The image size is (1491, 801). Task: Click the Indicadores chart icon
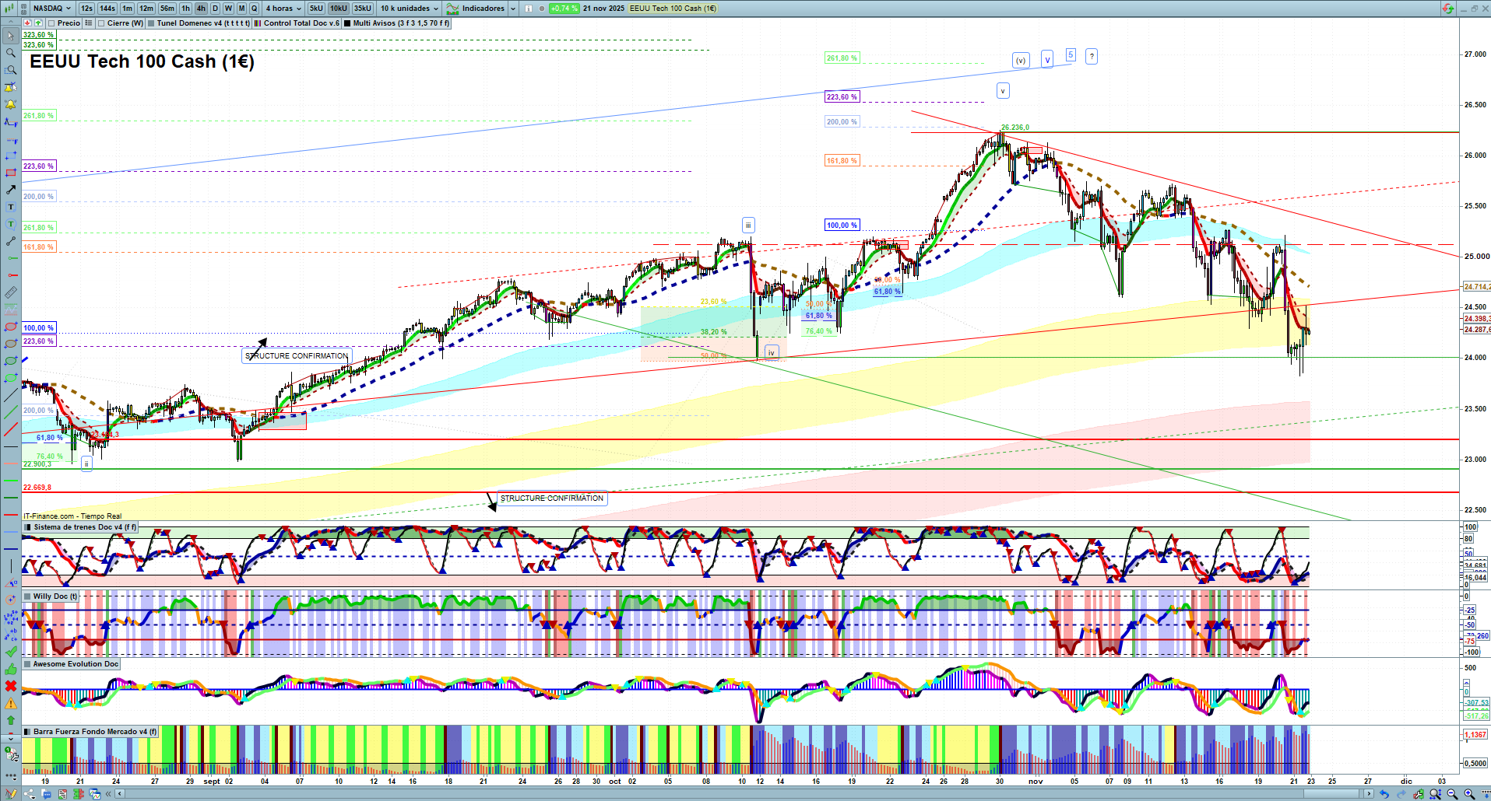click(452, 9)
